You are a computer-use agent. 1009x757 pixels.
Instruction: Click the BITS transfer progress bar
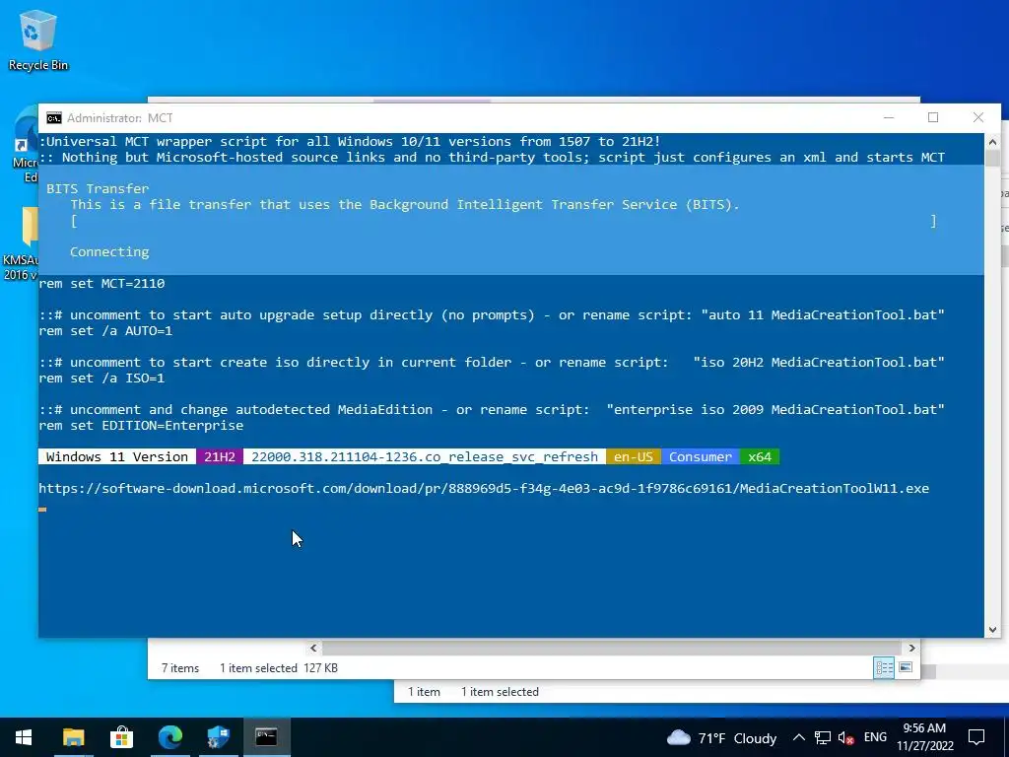(x=504, y=221)
